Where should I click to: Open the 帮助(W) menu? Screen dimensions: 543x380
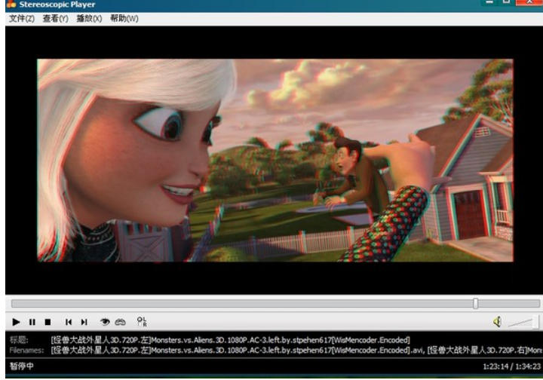click(124, 18)
